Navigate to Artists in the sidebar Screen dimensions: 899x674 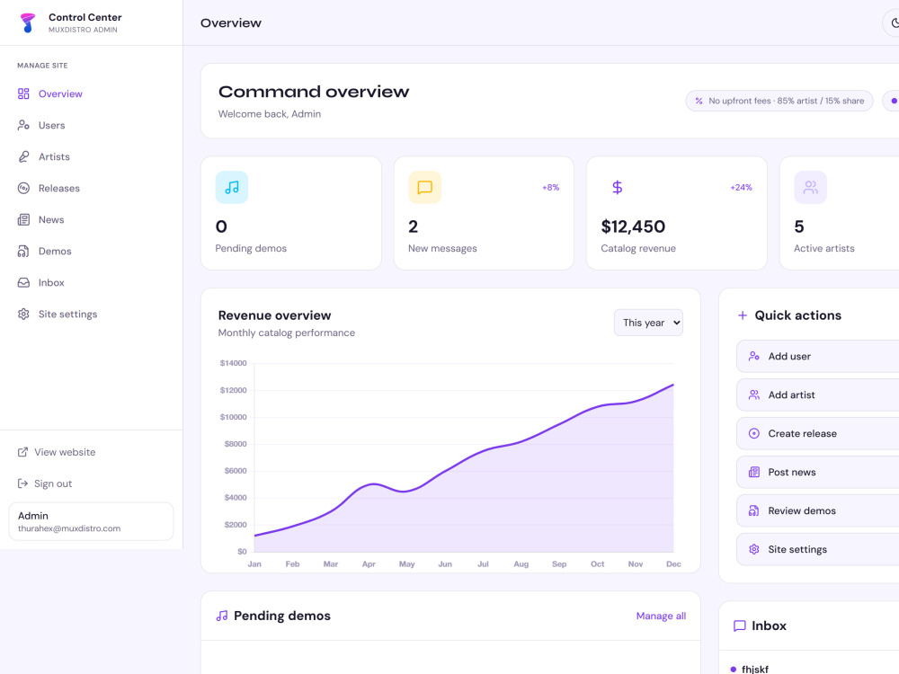(x=92, y=156)
